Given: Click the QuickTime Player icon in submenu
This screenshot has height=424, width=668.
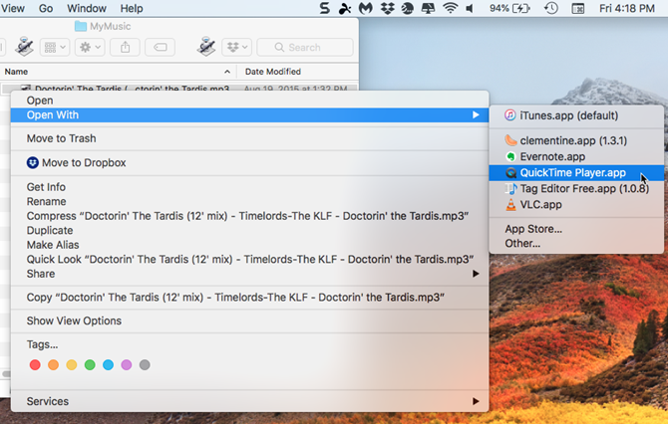Looking at the screenshot, I should point(510,172).
